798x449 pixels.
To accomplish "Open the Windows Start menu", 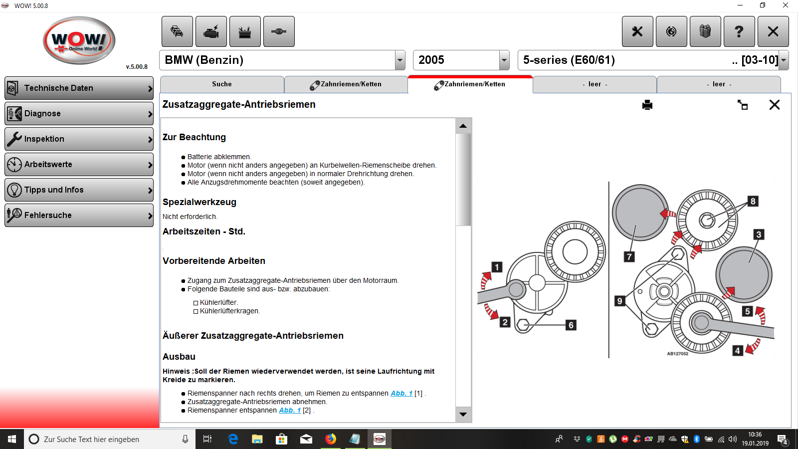I will [x=12, y=439].
